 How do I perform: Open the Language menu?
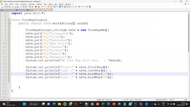pos(31,4)
